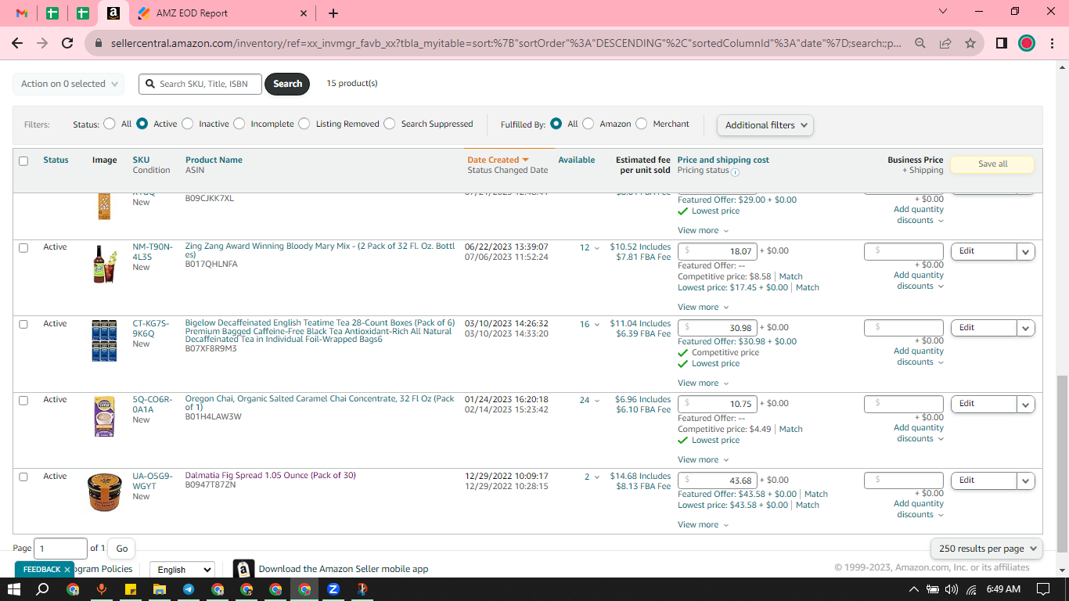Viewport: 1069px width, 601px height.
Task: Select the Bigelow Decaffeinated Tea row checkbox
Action: [x=23, y=324]
